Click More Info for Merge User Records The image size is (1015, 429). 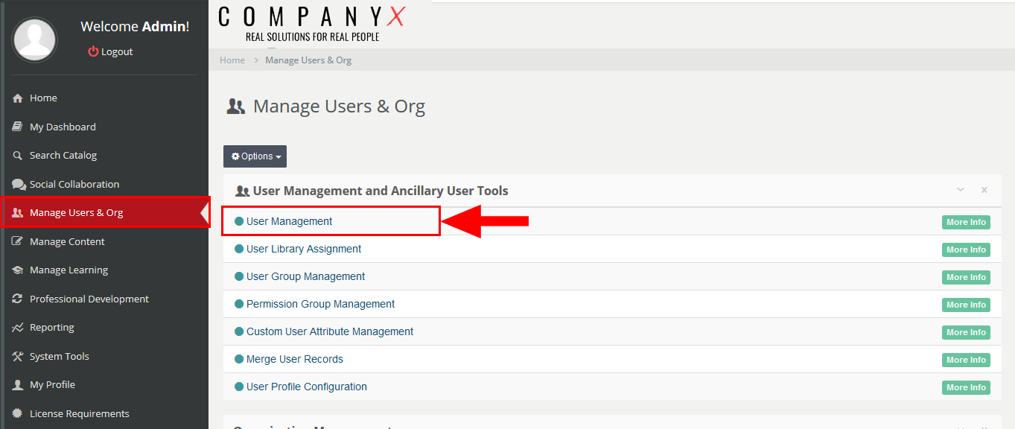[965, 360]
